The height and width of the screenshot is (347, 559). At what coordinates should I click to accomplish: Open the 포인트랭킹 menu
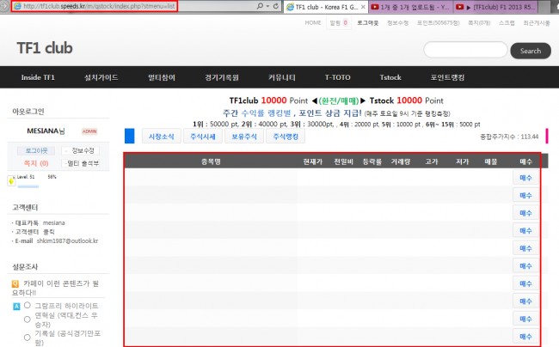(447, 77)
